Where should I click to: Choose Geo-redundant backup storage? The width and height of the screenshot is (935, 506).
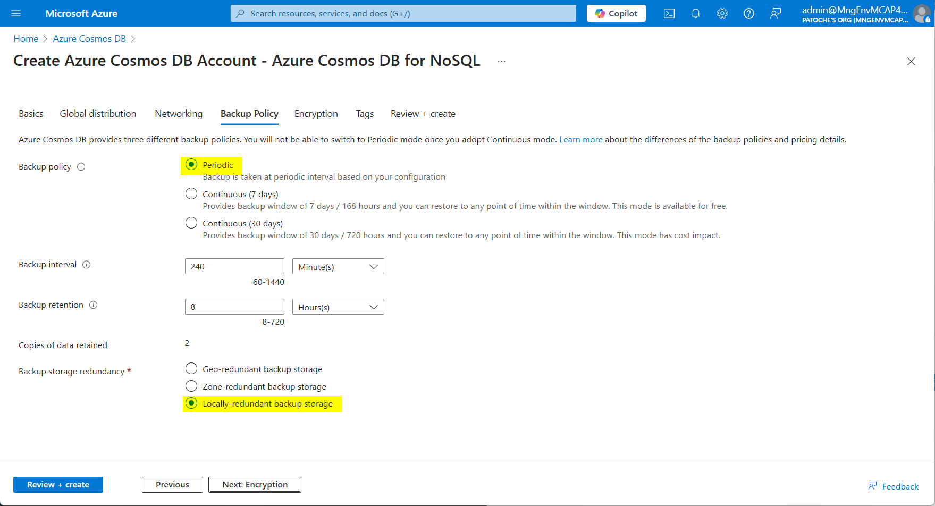[191, 368]
